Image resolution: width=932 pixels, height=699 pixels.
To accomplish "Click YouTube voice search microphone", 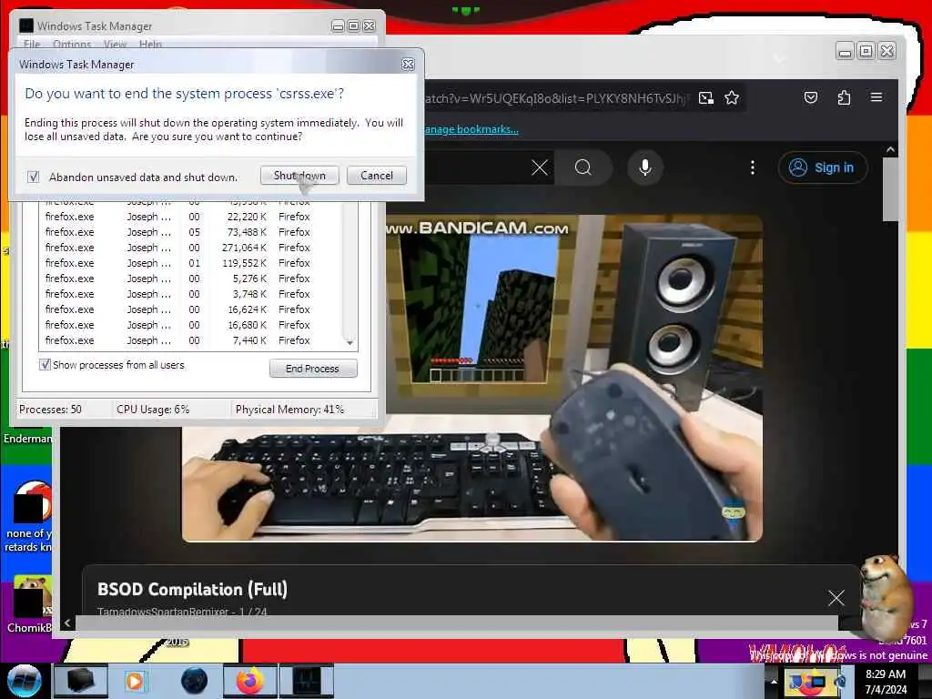I will (645, 167).
